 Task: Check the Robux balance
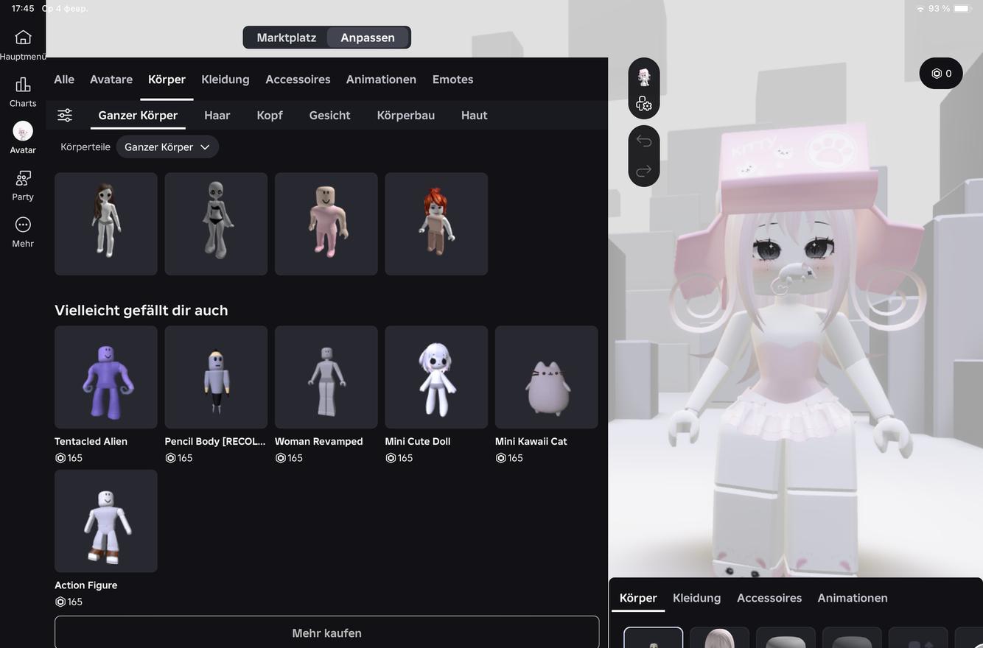[941, 74]
